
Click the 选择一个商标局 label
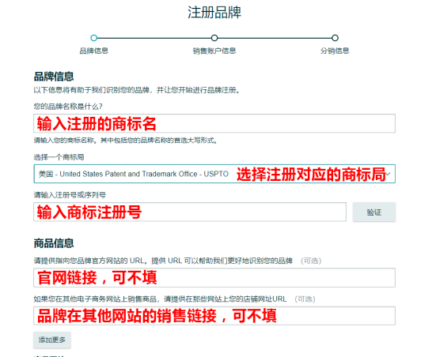point(59,157)
